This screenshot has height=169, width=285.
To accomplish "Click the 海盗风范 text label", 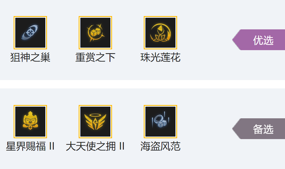I will click(160, 146).
